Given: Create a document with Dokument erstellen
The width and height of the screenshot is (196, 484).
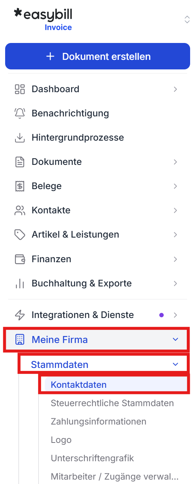Looking at the screenshot, I should coord(98,57).
